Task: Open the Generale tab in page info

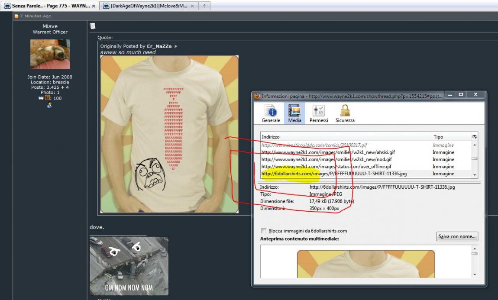Action: pos(271,113)
